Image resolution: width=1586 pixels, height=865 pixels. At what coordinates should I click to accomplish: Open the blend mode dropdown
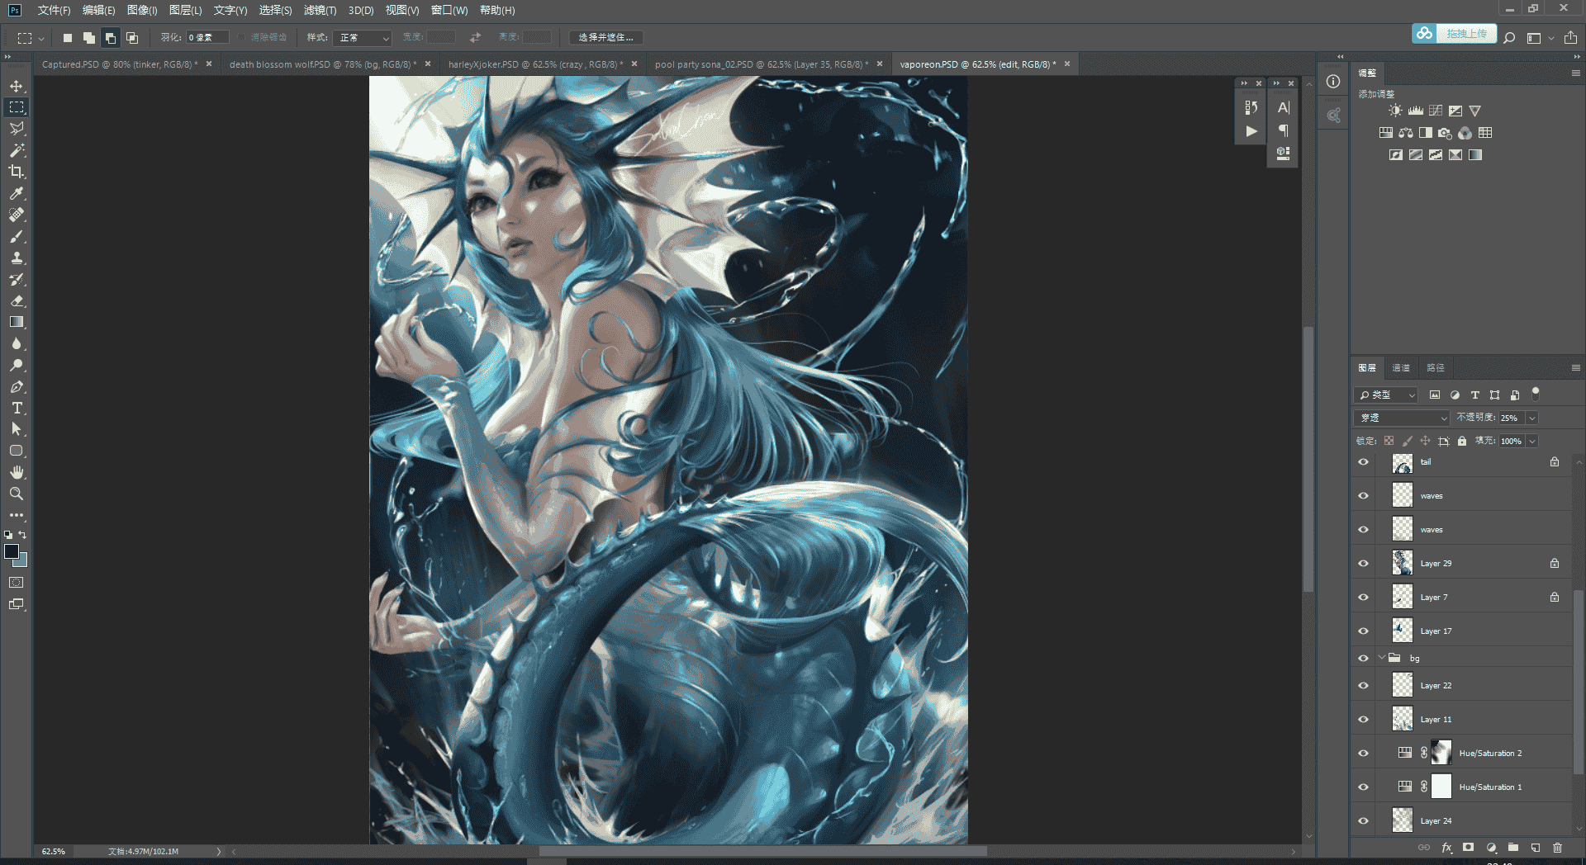(1402, 418)
